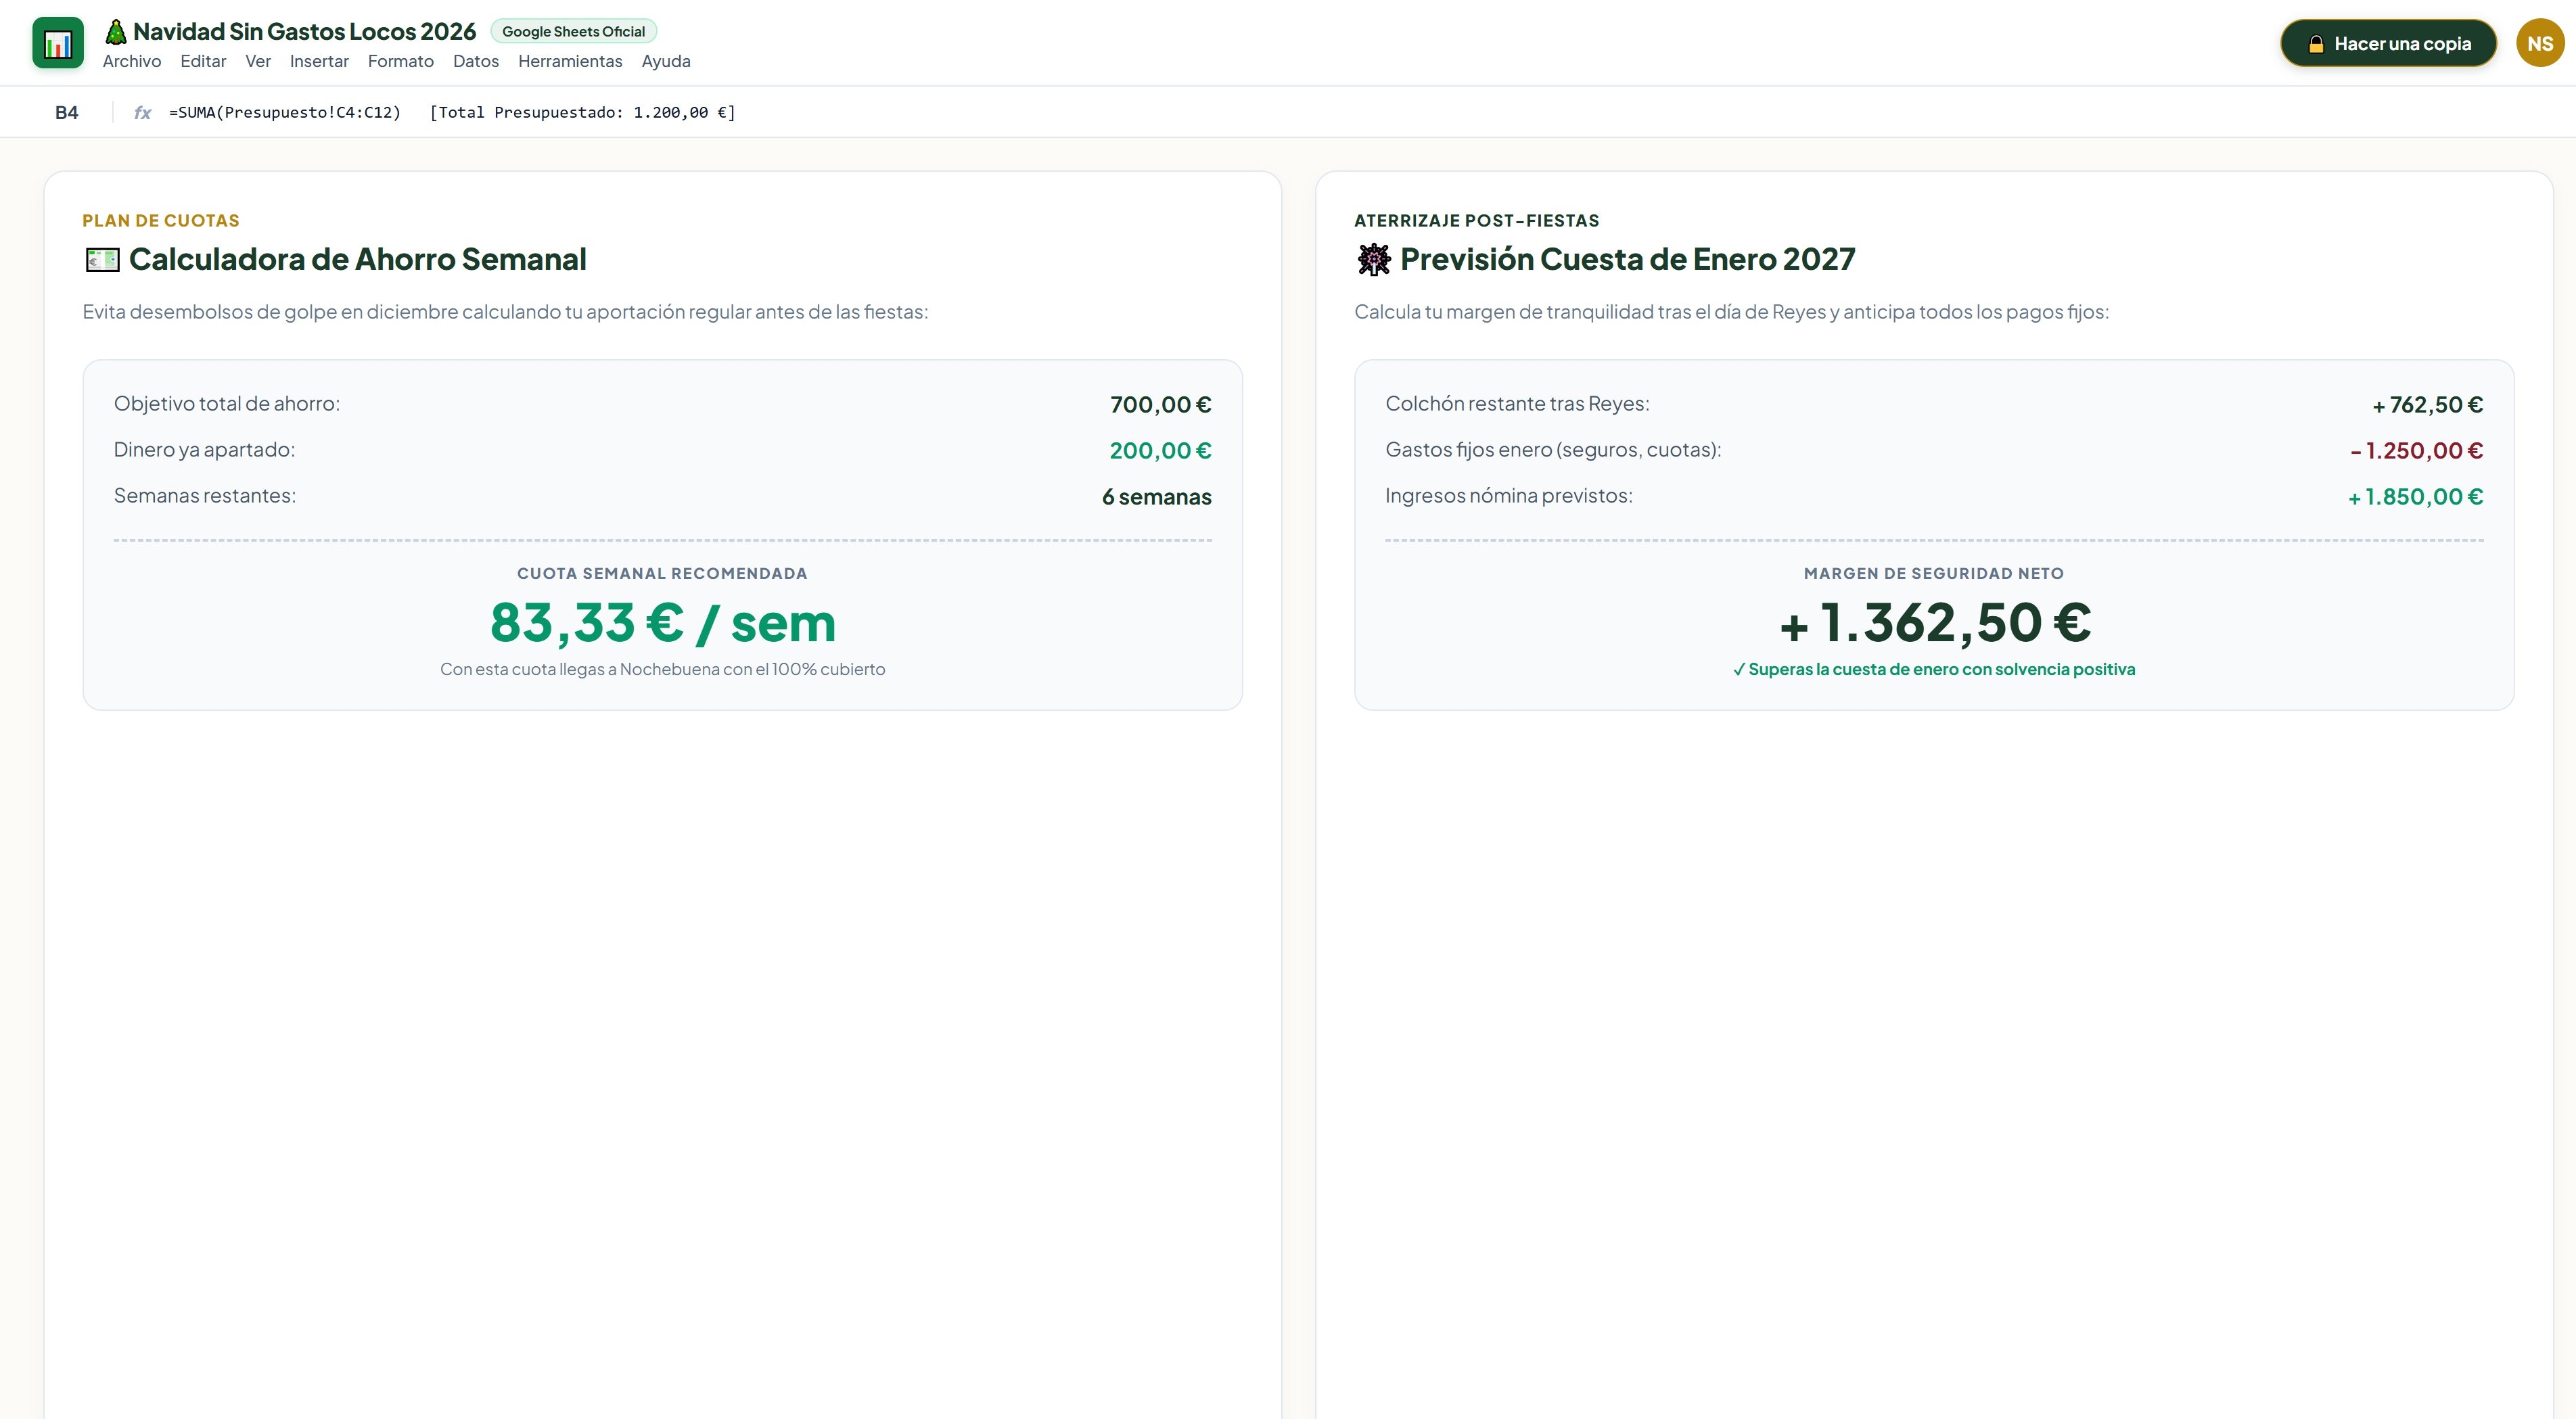The height and width of the screenshot is (1419, 2576).
Task: Open the Formato menu
Action: pyautogui.click(x=400, y=61)
